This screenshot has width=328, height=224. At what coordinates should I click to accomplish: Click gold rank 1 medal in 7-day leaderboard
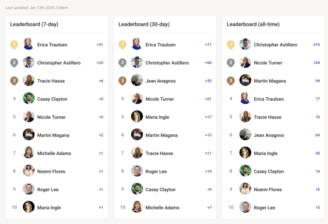(14, 45)
